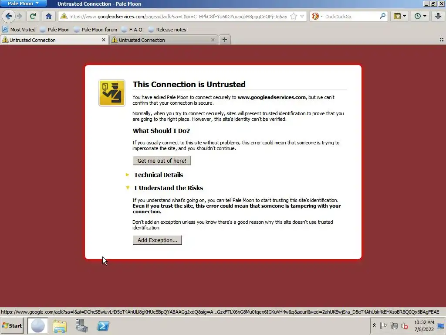The image size is (446, 335).
Task: Minimize the Pale Moon window
Action: pos(426,3)
